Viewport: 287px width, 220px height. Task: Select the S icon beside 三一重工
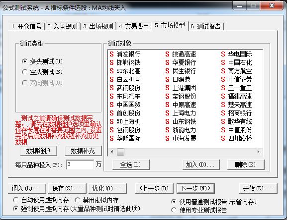[x=223, y=88]
